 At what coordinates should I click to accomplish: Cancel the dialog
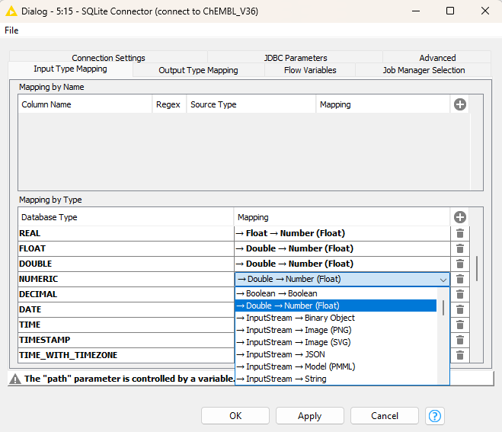384,416
